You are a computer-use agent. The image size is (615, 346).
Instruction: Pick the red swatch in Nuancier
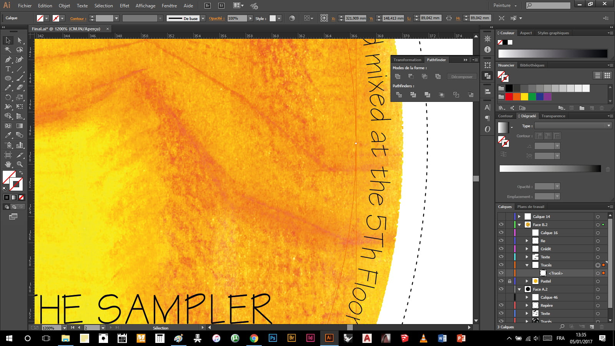pos(509,97)
